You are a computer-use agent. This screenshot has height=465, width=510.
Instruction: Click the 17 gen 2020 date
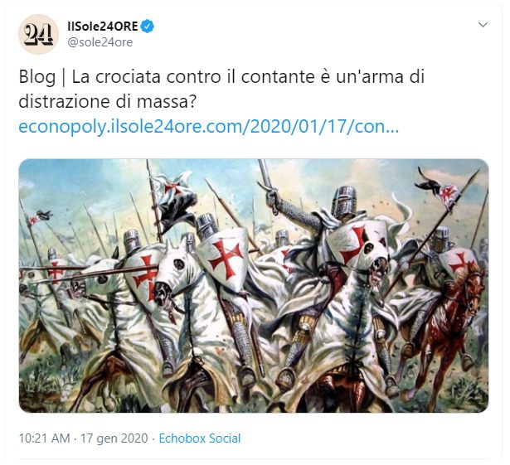[x=114, y=438]
